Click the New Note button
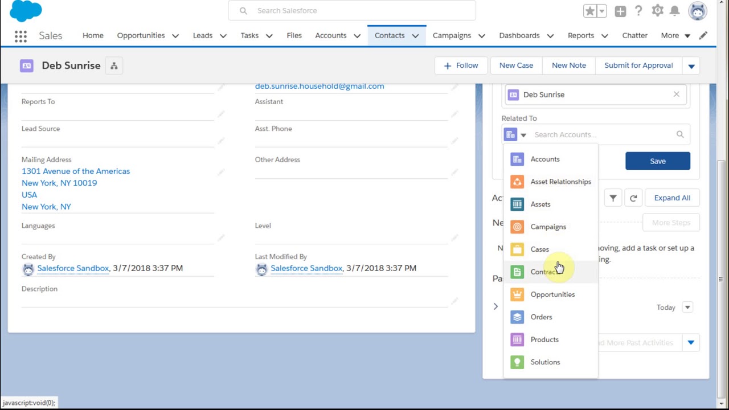 tap(568, 65)
